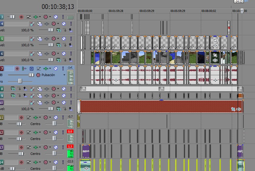Open the Pulsación automation mode dropdown
This screenshot has height=171, width=255.
(x=64, y=75)
